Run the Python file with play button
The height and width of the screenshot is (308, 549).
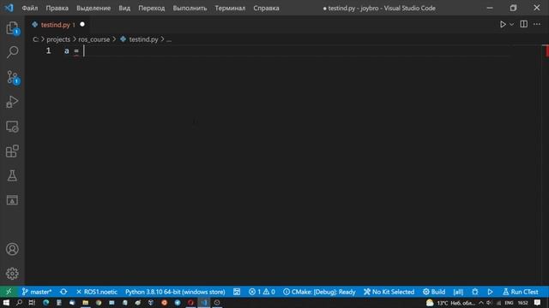pyautogui.click(x=503, y=25)
